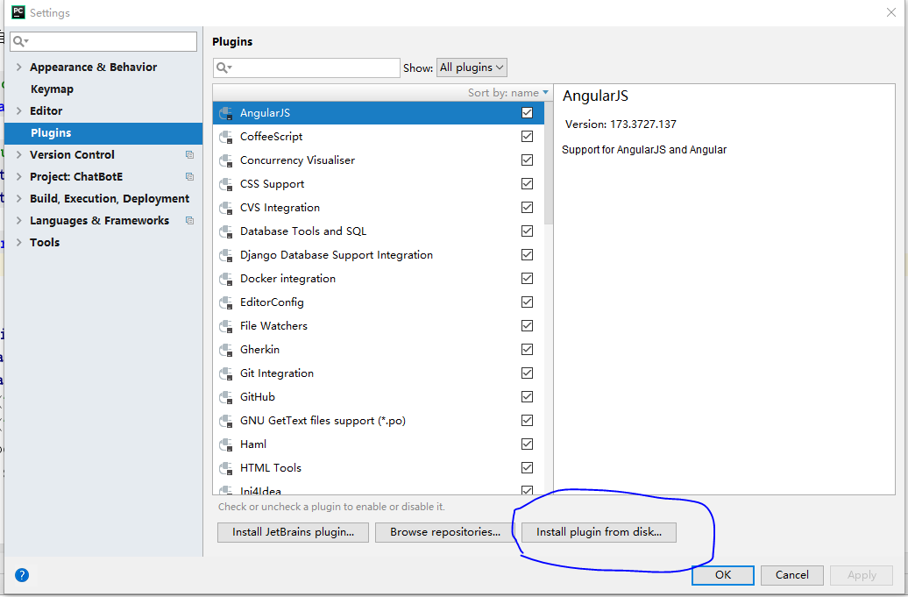Click the Haml plugin icon
908x597 pixels.
click(x=226, y=445)
